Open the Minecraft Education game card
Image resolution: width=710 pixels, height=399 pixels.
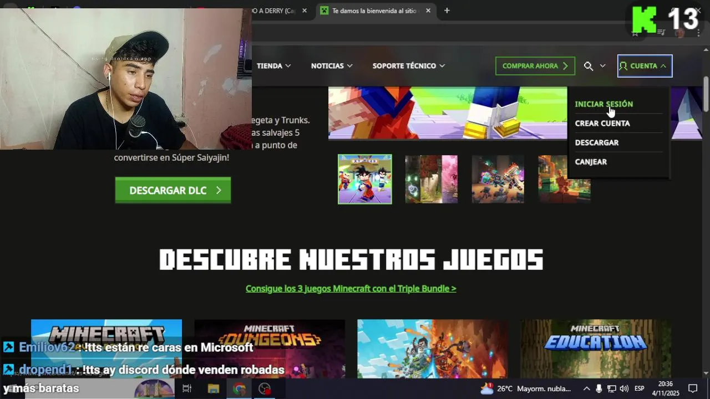tap(596, 349)
